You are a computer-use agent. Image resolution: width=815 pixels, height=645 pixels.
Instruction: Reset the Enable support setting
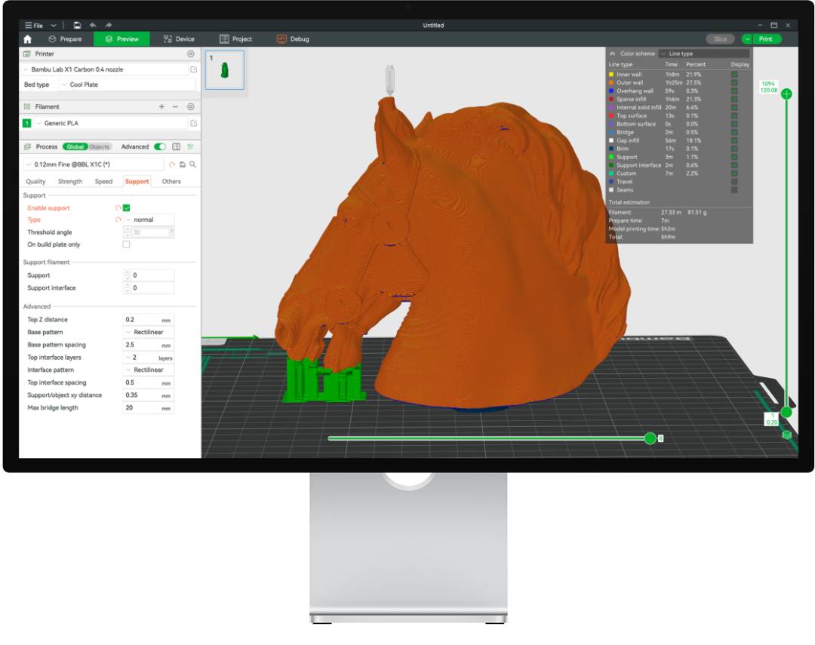pyautogui.click(x=118, y=207)
